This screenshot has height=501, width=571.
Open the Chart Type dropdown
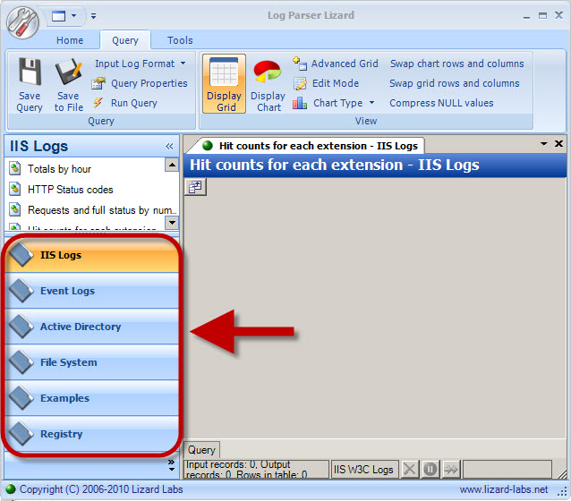(x=334, y=103)
